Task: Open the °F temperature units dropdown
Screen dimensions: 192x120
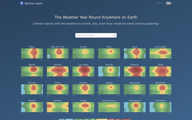Action: 159,3
